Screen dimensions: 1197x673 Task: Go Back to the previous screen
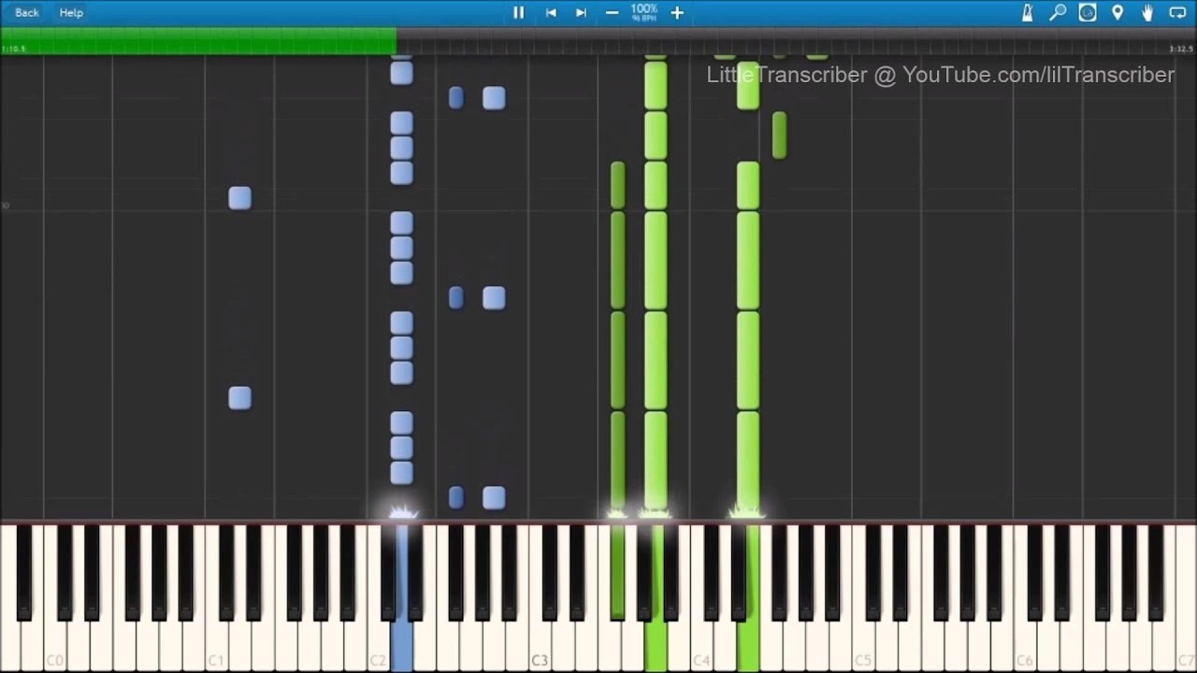coord(27,12)
